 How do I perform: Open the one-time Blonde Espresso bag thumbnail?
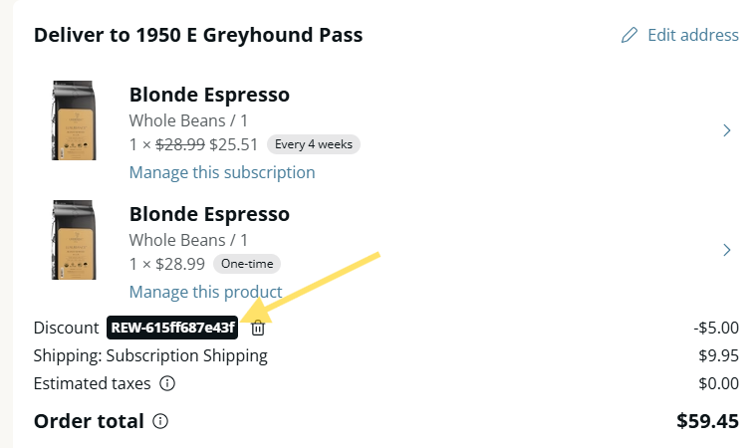73,240
